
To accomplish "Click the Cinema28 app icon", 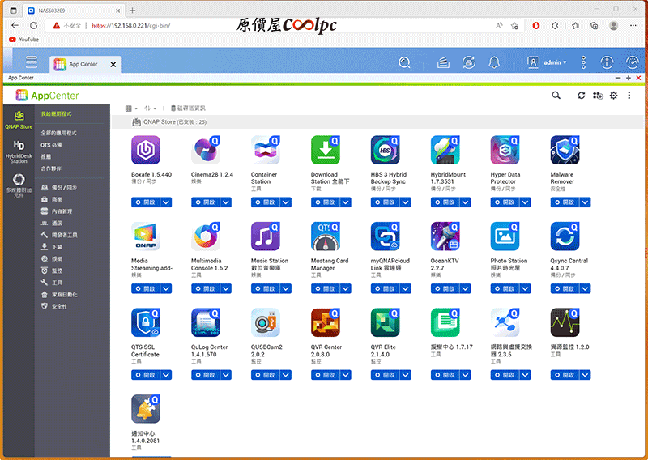I will pos(206,150).
